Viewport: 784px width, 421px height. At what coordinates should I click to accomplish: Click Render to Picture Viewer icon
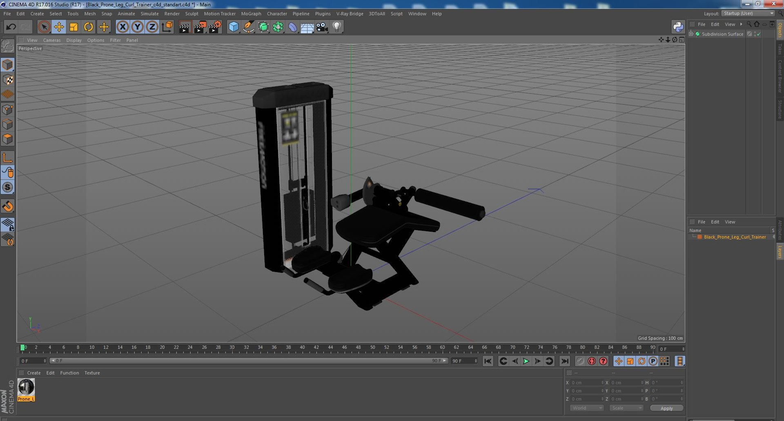(200, 27)
